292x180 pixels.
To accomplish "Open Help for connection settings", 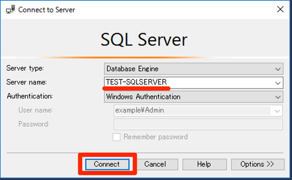I will click(x=204, y=164).
